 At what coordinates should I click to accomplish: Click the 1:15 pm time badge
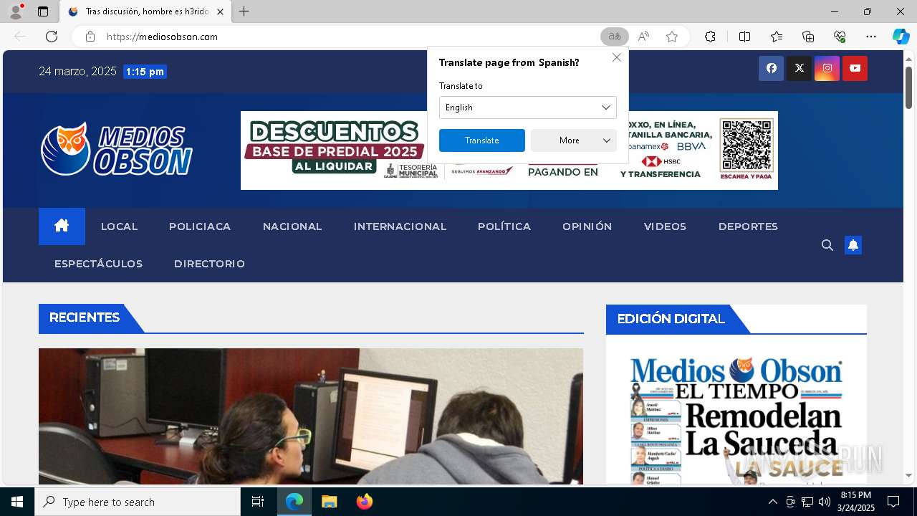click(x=145, y=72)
